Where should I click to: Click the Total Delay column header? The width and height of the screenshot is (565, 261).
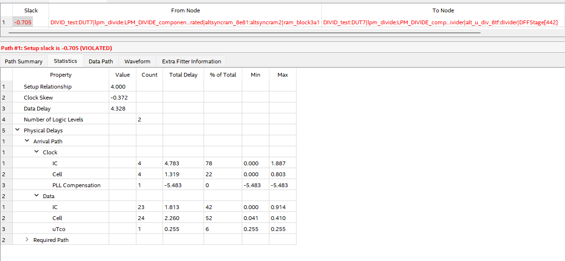183,75
